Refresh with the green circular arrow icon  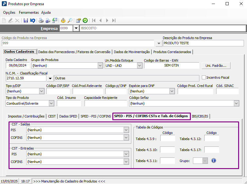[x=85, y=20]
